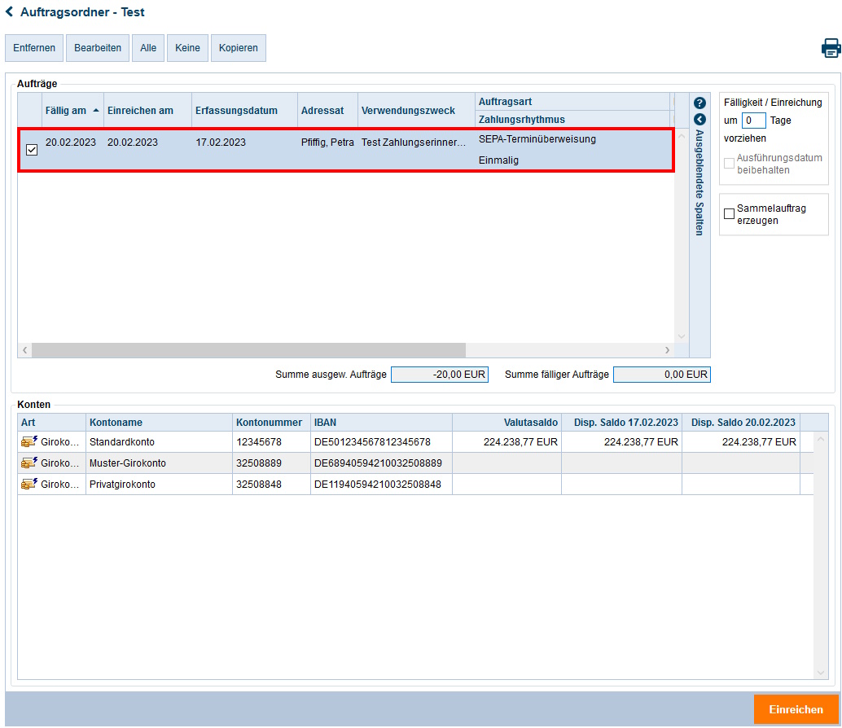Enable the Sammelauftrag erzeugen checkbox
This screenshot has width=842, height=728.
(729, 214)
